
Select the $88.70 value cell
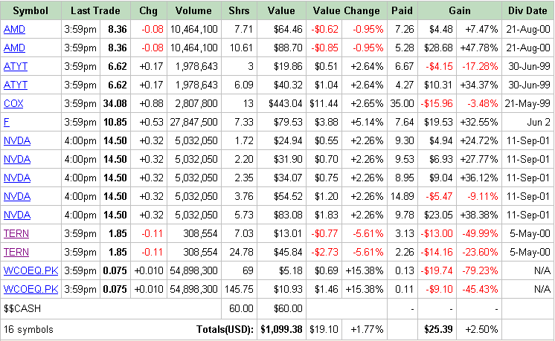pyautogui.click(x=281, y=48)
